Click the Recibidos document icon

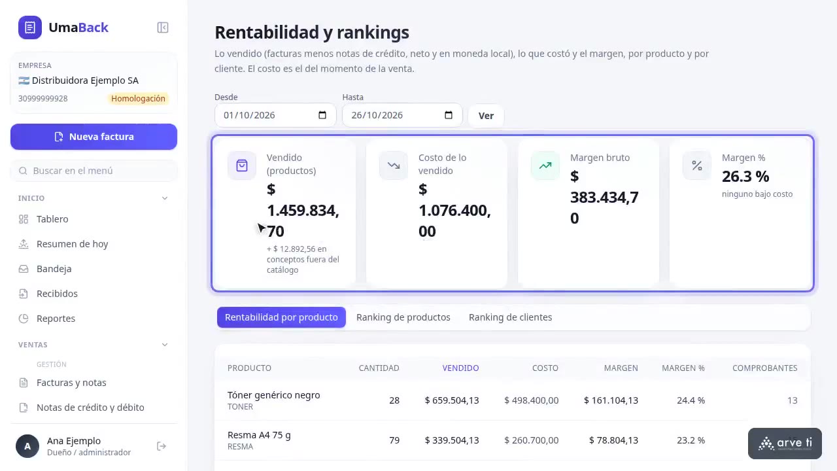point(24,294)
